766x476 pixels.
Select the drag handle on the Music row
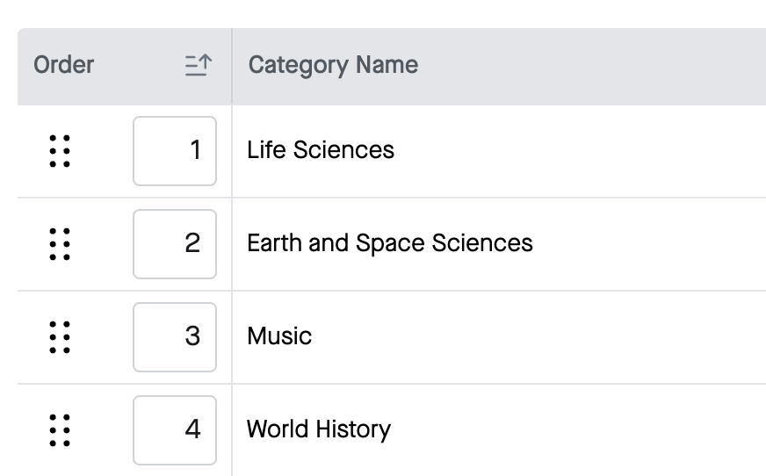coord(60,337)
